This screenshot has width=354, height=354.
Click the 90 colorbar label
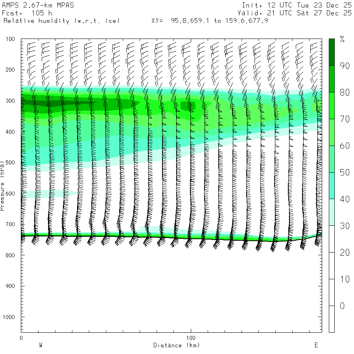[x=345, y=66]
